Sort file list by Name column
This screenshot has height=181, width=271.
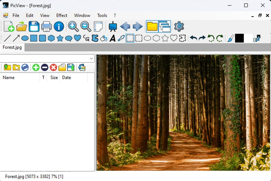click(20, 78)
